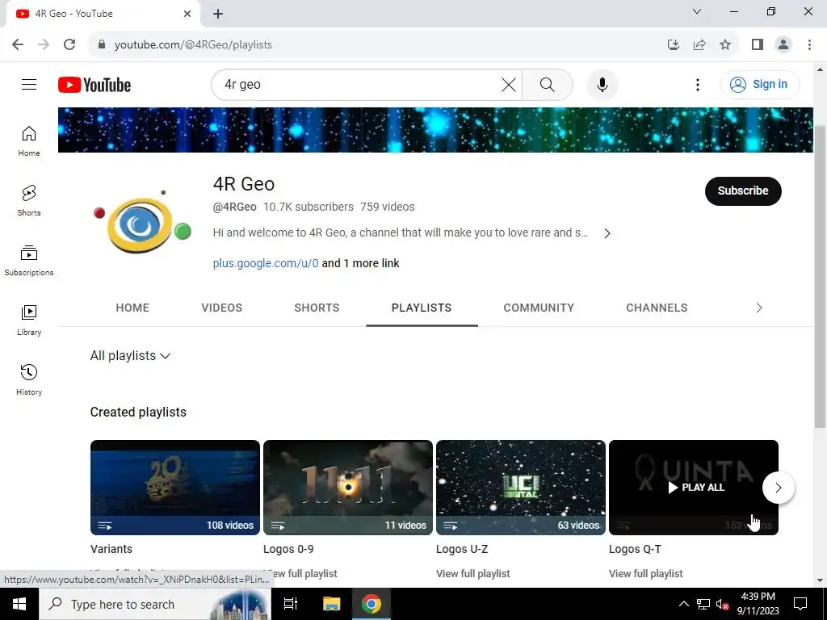
Task: Show hidden system tray icons
Action: 683,604
